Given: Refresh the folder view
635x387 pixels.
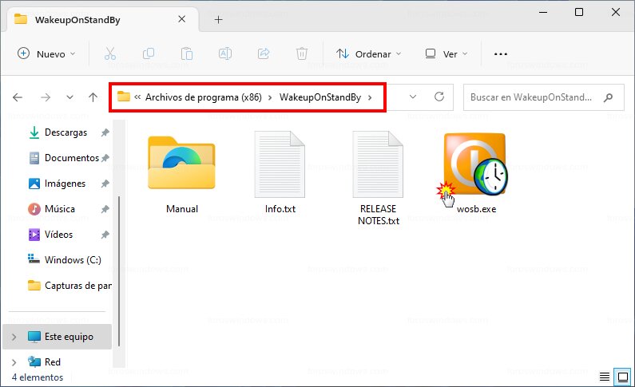Looking at the screenshot, I should pos(439,97).
